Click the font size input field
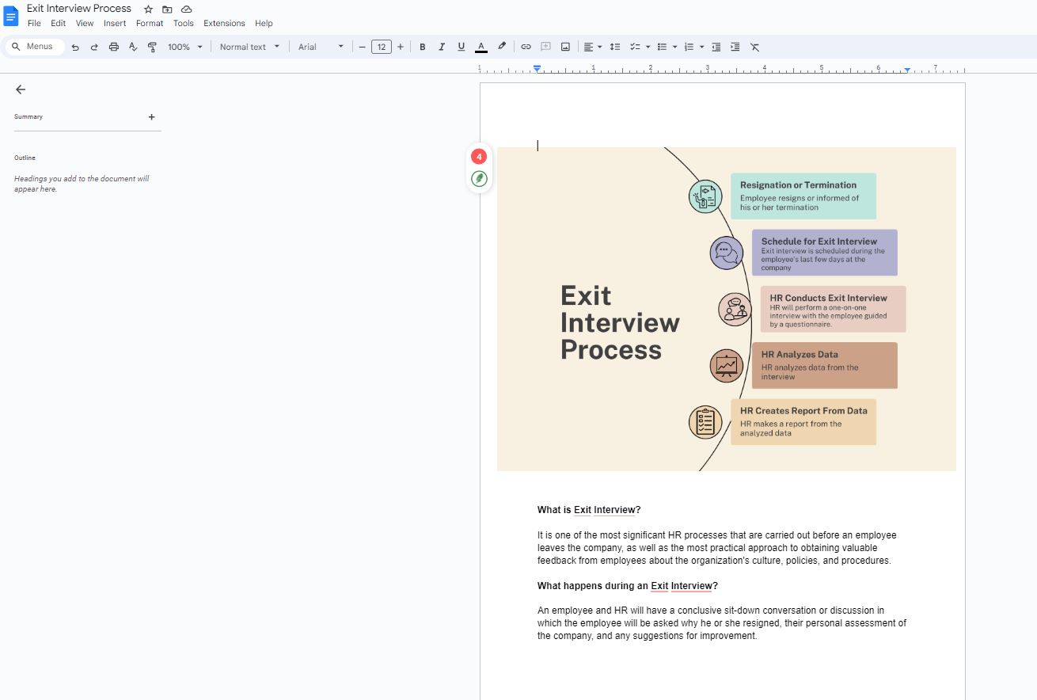The image size is (1037, 700). click(x=382, y=47)
